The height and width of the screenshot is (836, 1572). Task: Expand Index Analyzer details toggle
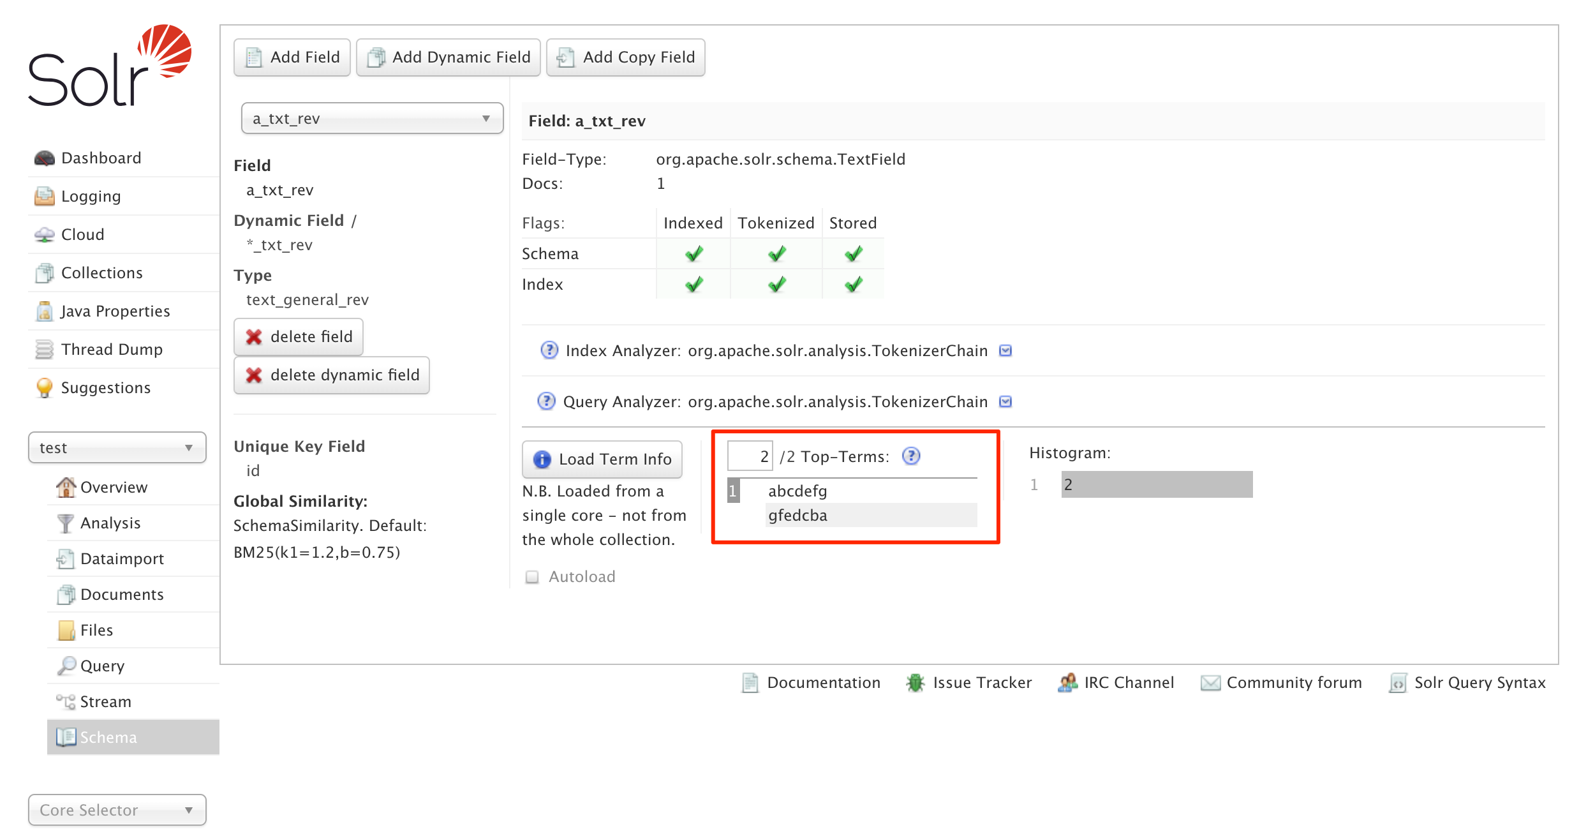(x=1005, y=350)
